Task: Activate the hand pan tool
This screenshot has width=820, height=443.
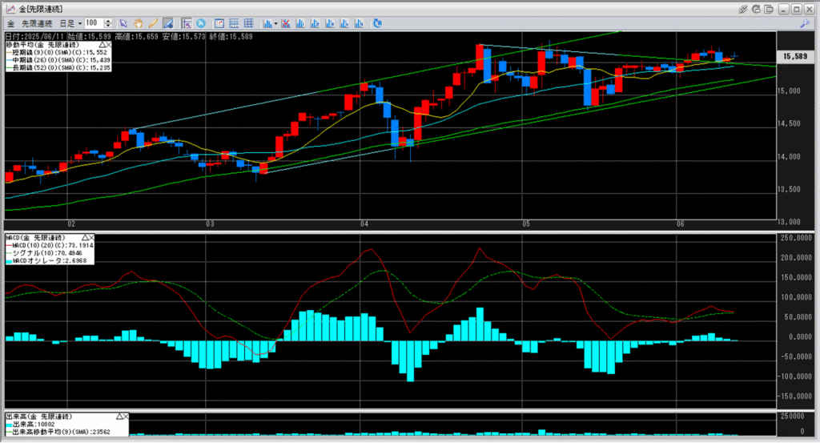Action: pos(138,23)
